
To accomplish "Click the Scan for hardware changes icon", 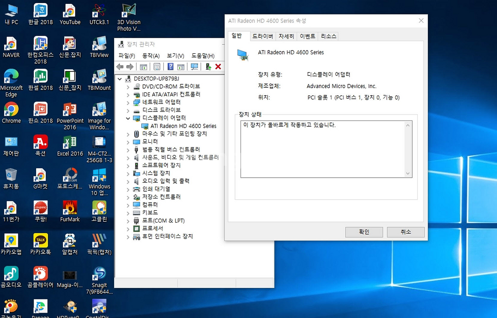I will point(194,67).
